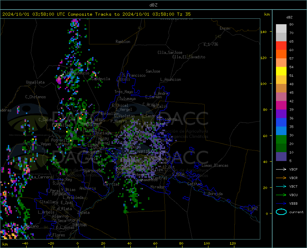Click the '140' tick on right axis

click(263, 32)
